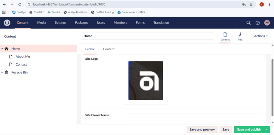Collapse the Home tree node arrow
The width and height of the screenshot is (274, 135).
pyautogui.click(x=2, y=49)
